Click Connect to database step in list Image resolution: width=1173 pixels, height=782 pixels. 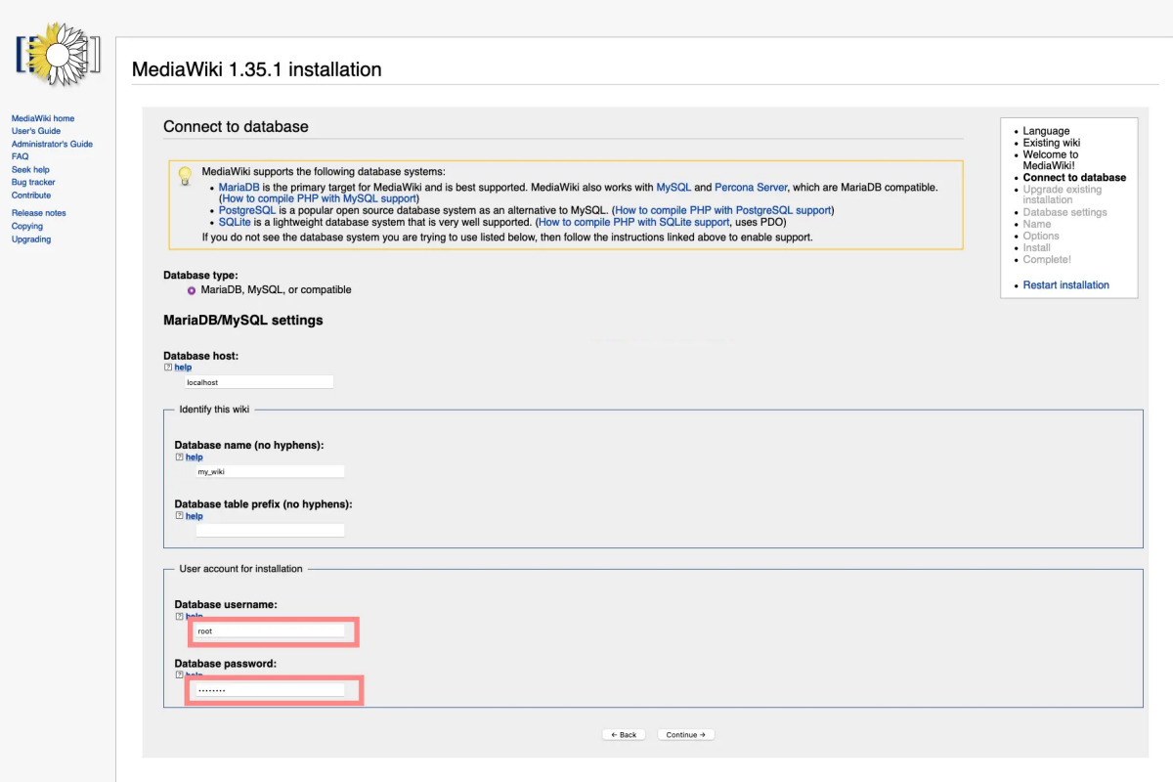[x=1074, y=178]
